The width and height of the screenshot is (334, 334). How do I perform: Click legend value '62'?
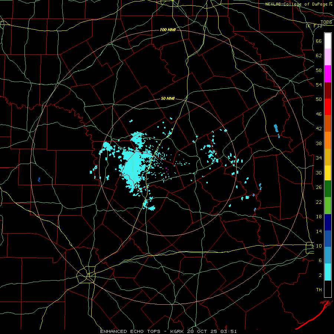[x=319, y=55]
